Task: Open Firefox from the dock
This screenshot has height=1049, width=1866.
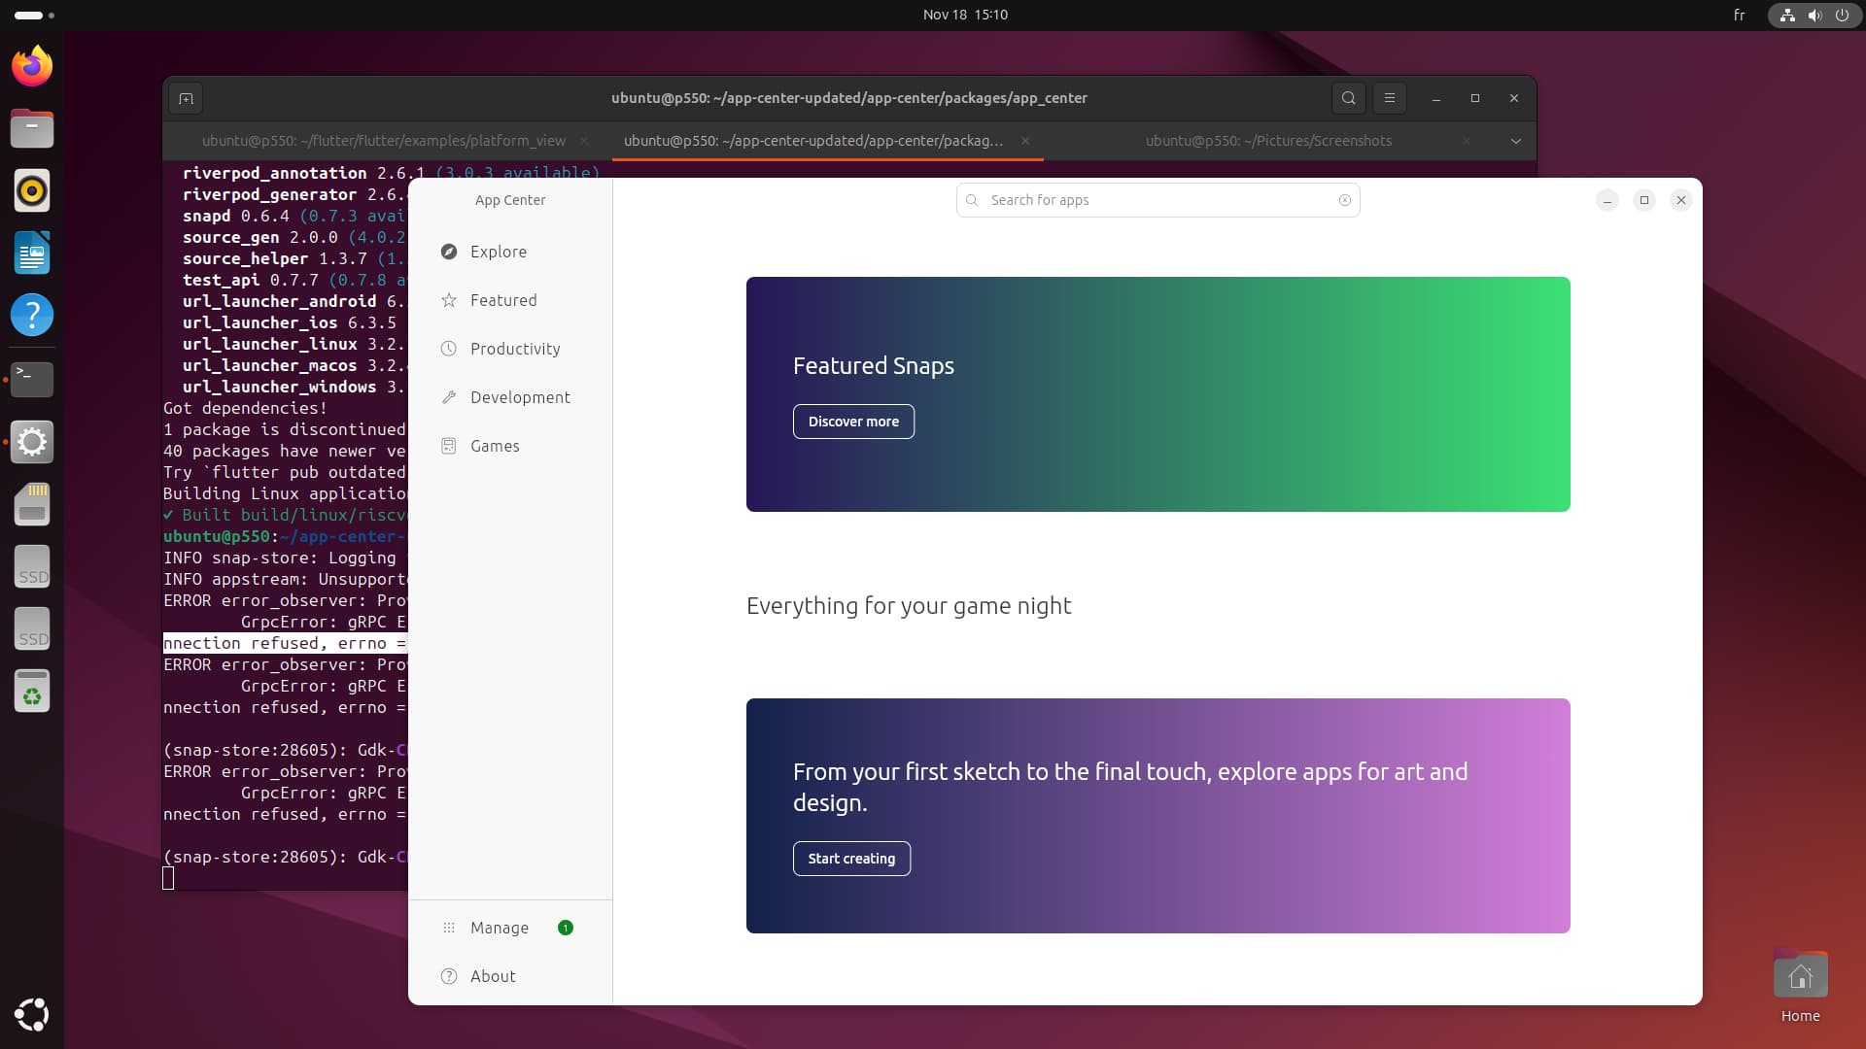Action: (32, 66)
